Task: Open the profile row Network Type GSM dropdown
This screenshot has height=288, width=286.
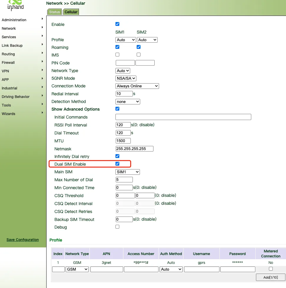Action: (77, 269)
